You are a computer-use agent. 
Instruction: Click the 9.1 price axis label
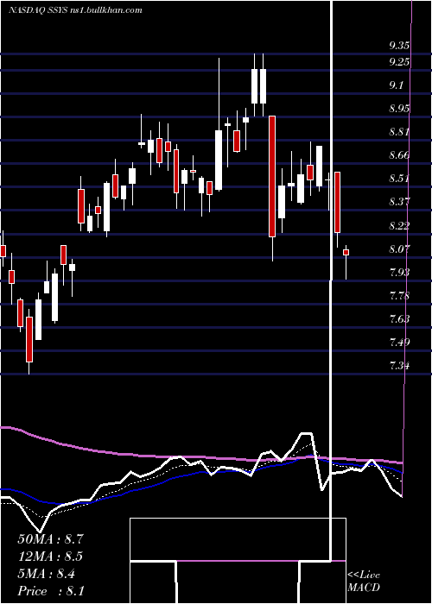coord(397,85)
